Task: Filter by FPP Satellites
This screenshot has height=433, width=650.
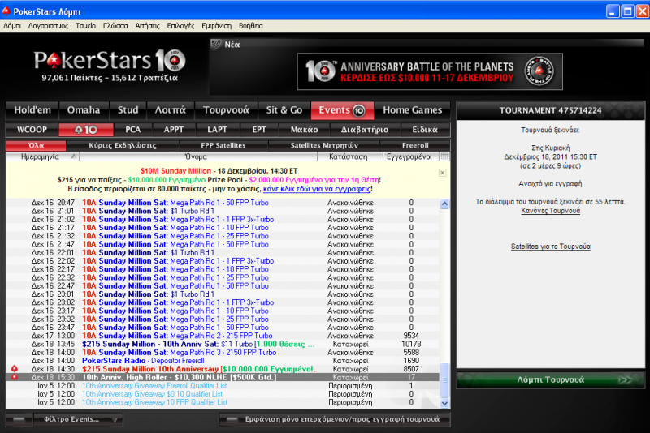Action: pyautogui.click(x=223, y=145)
